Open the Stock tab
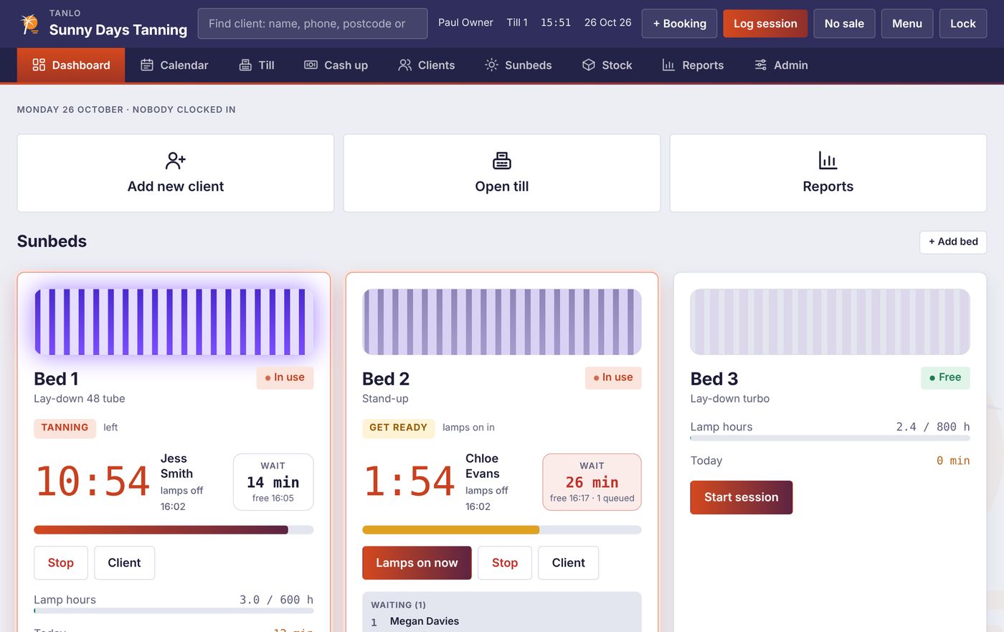Screen dimensions: 1004x632 tap(607, 65)
